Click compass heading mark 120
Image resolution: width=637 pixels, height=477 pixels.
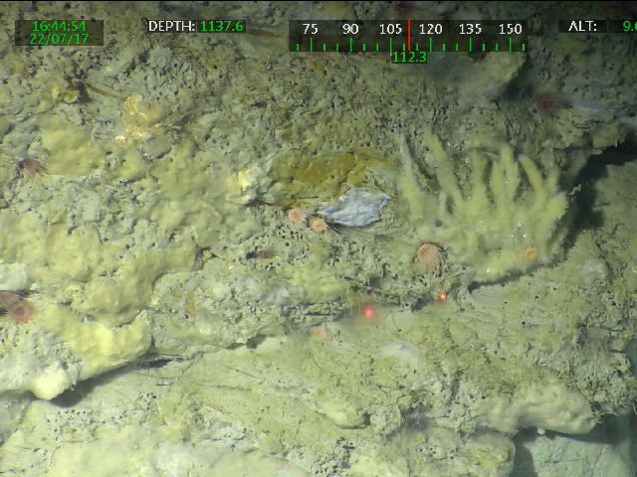point(430,29)
